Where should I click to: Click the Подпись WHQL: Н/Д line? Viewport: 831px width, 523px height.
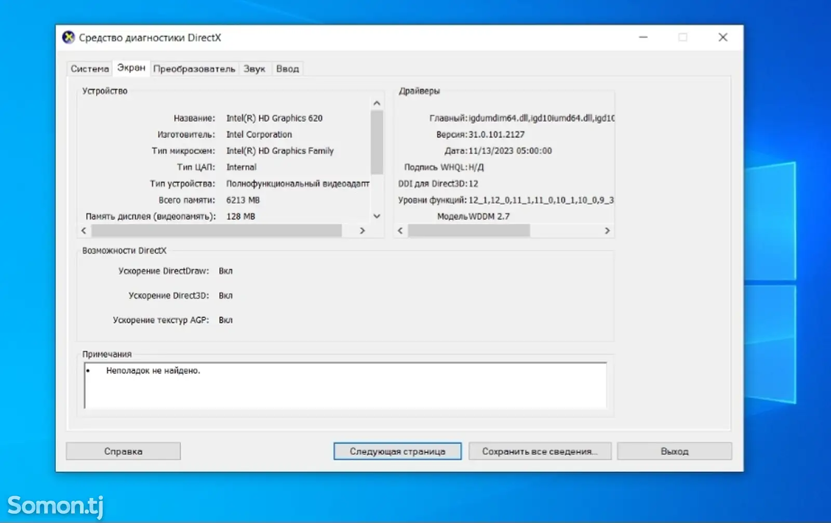point(444,167)
